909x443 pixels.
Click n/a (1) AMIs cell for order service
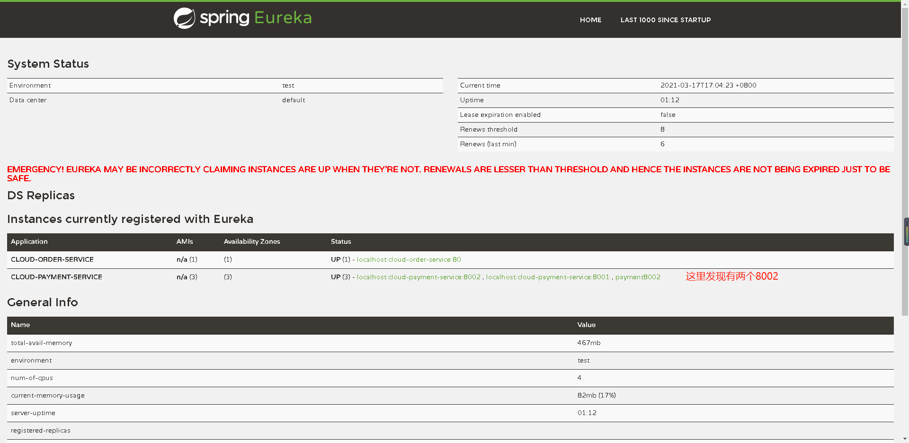(x=187, y=259)
